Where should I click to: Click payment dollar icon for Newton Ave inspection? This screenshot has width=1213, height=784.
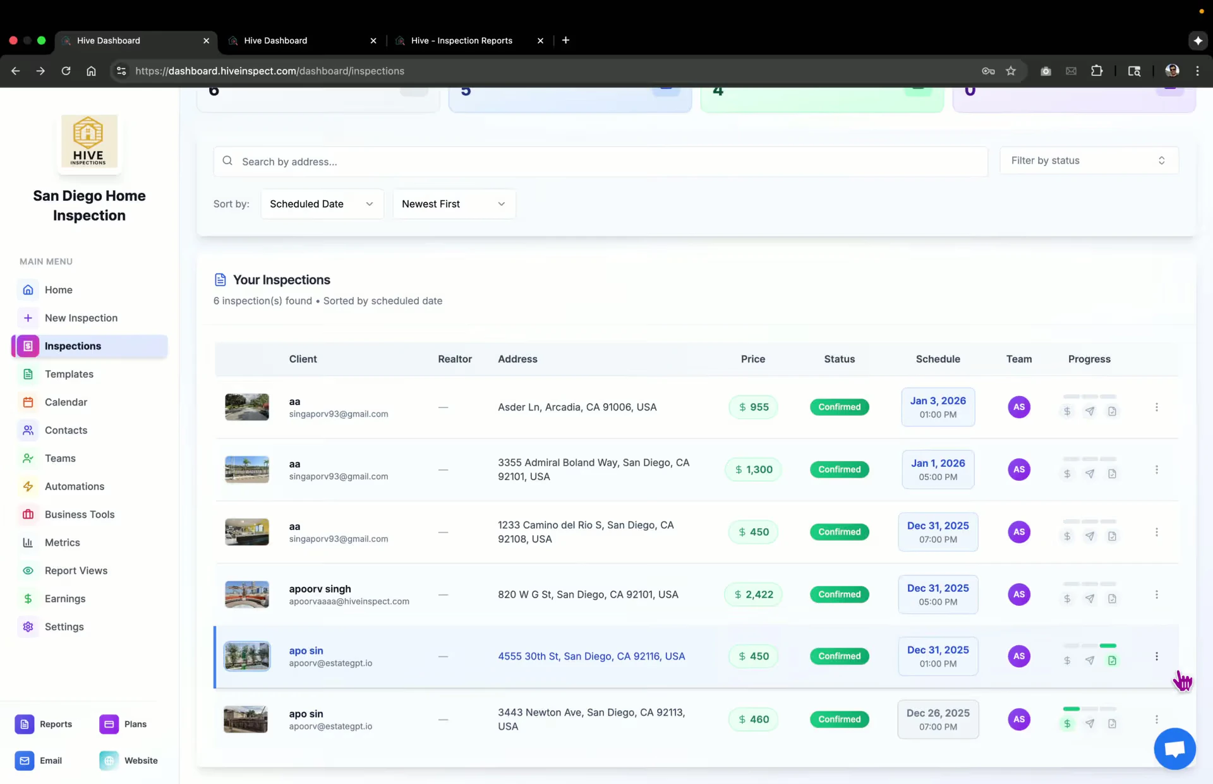(1067, 724)
